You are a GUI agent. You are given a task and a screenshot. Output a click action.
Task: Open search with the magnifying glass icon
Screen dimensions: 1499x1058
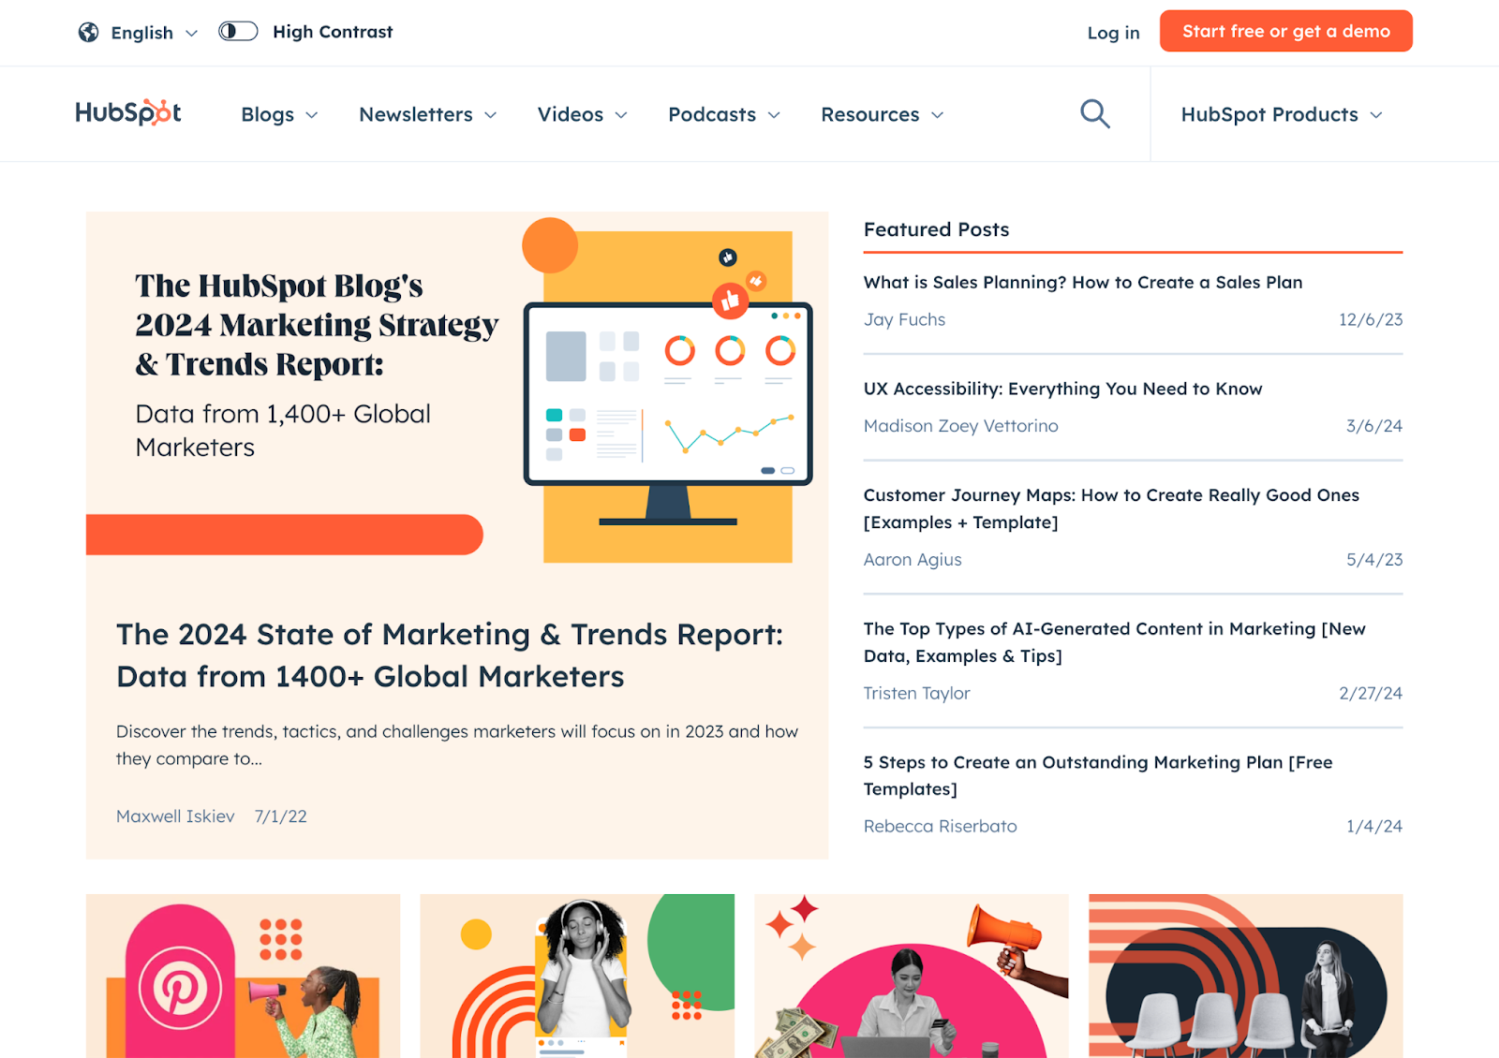(1094, 114)
